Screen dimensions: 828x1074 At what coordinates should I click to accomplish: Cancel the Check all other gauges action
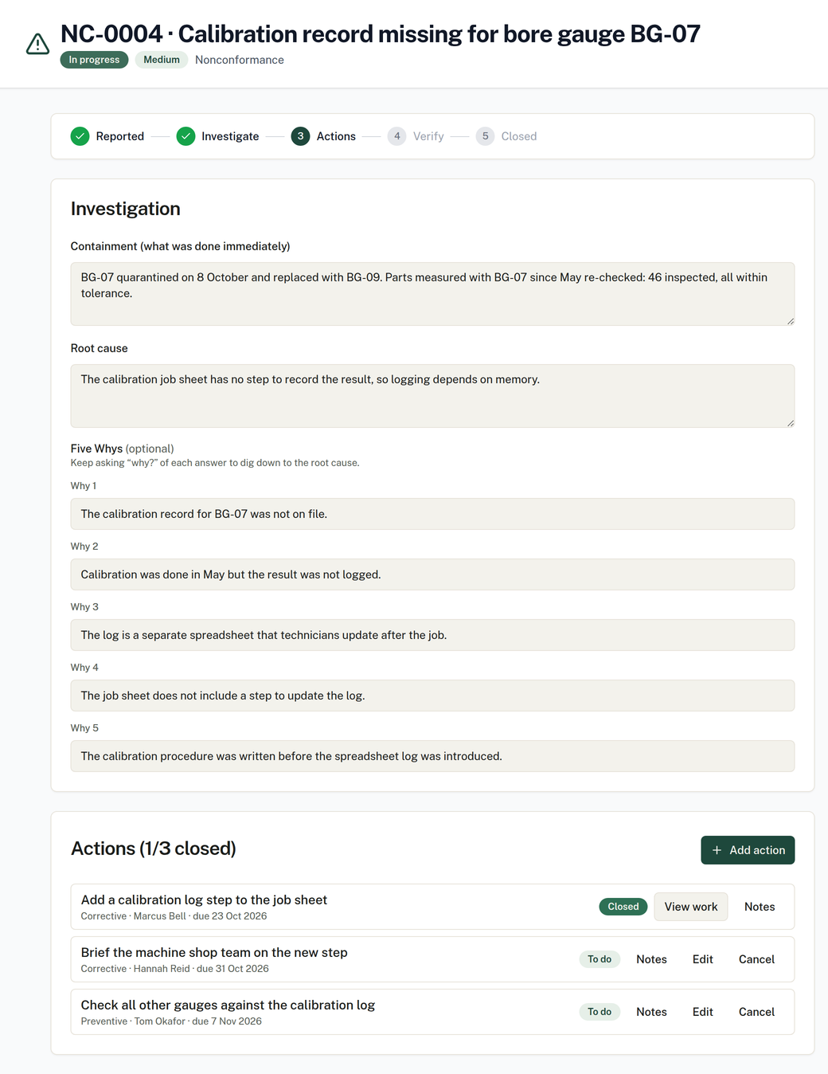[x=756, y=1012]
